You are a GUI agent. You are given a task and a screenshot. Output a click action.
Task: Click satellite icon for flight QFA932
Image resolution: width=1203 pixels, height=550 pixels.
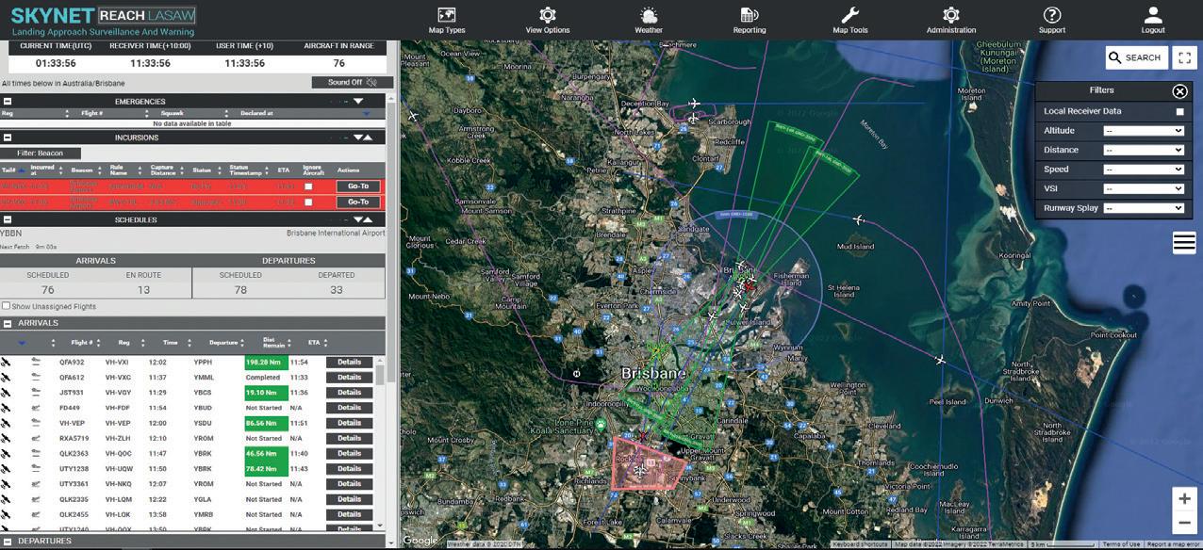[x=6, y=362]
